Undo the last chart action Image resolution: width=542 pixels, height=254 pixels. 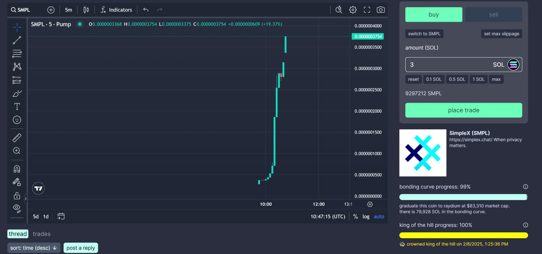146,10
